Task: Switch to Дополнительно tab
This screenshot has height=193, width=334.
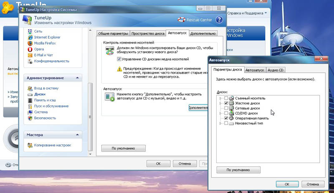Action: point(203,34)
